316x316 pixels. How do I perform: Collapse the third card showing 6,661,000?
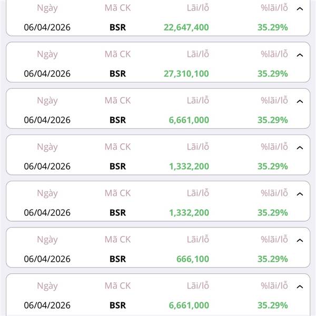click(x=300, y=101)
